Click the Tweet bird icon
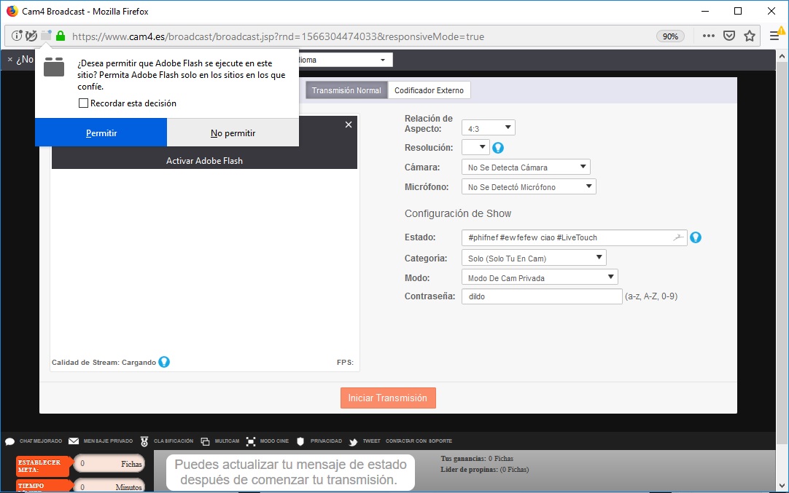789x493 pixels. (x=353, y=441)
